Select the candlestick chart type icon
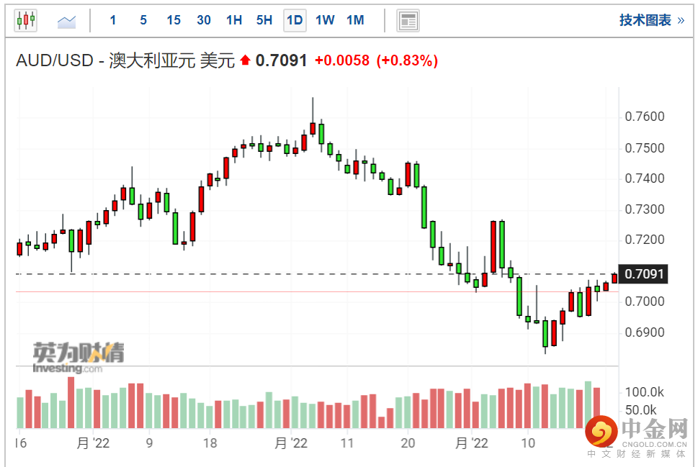This screenshot has height=467, width=698. 25,20
